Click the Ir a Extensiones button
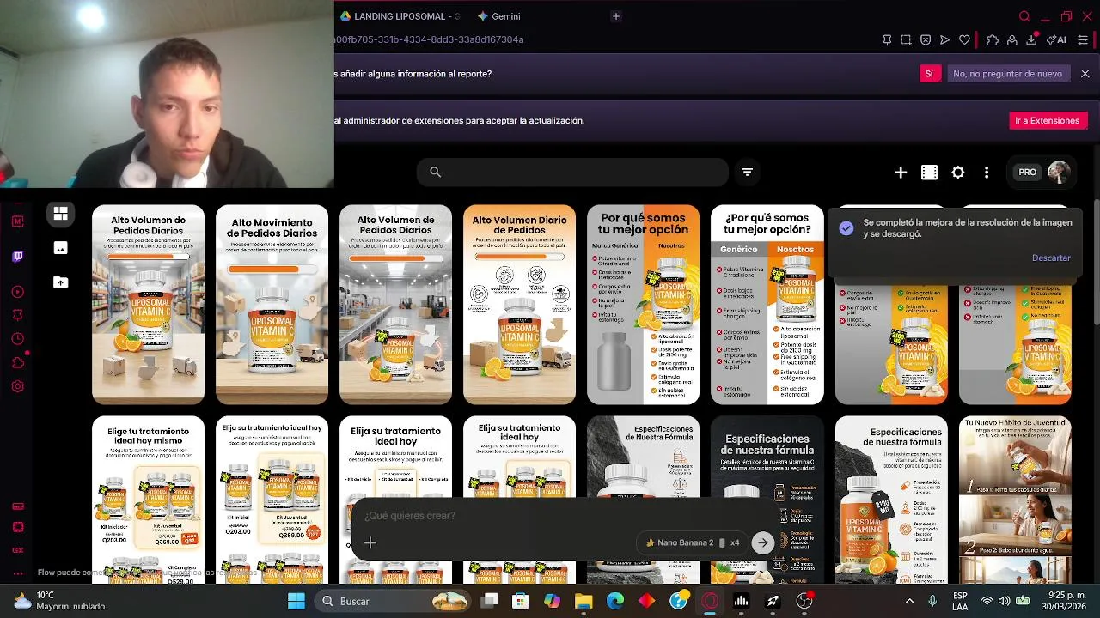This screenshot has height=618, width=1100. coord(1048,121)
